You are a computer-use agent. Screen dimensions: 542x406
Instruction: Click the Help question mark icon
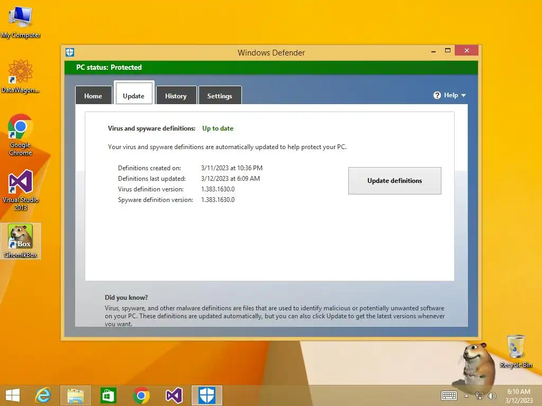click(x=437, y=95)
